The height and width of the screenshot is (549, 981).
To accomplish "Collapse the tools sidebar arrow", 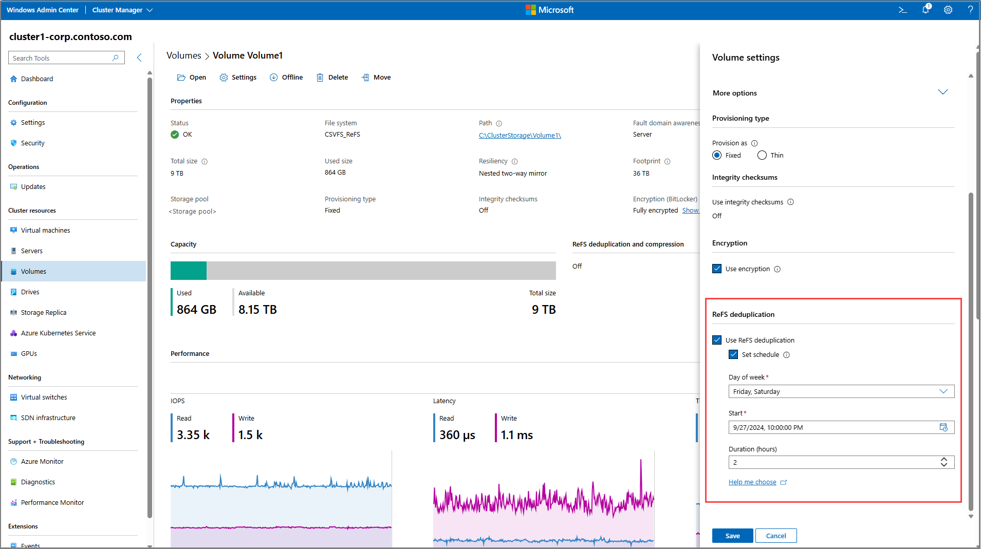I will tap(139, 58).
